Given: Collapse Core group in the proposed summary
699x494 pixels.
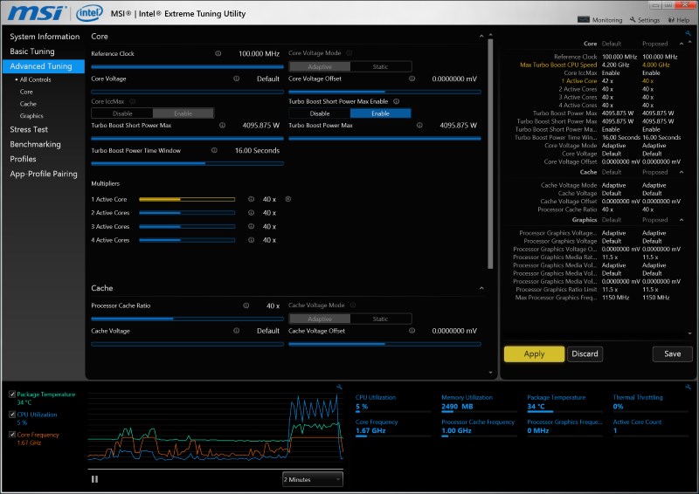Looking at the screenshot, I should coord(682,44).
